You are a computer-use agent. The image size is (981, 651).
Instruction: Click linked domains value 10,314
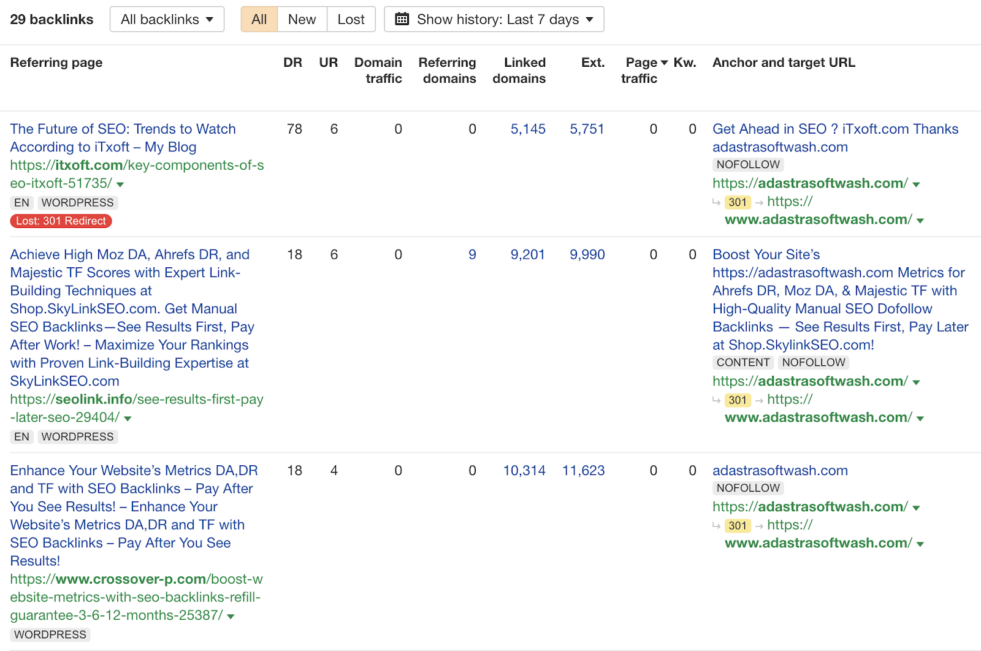point(524,470)
